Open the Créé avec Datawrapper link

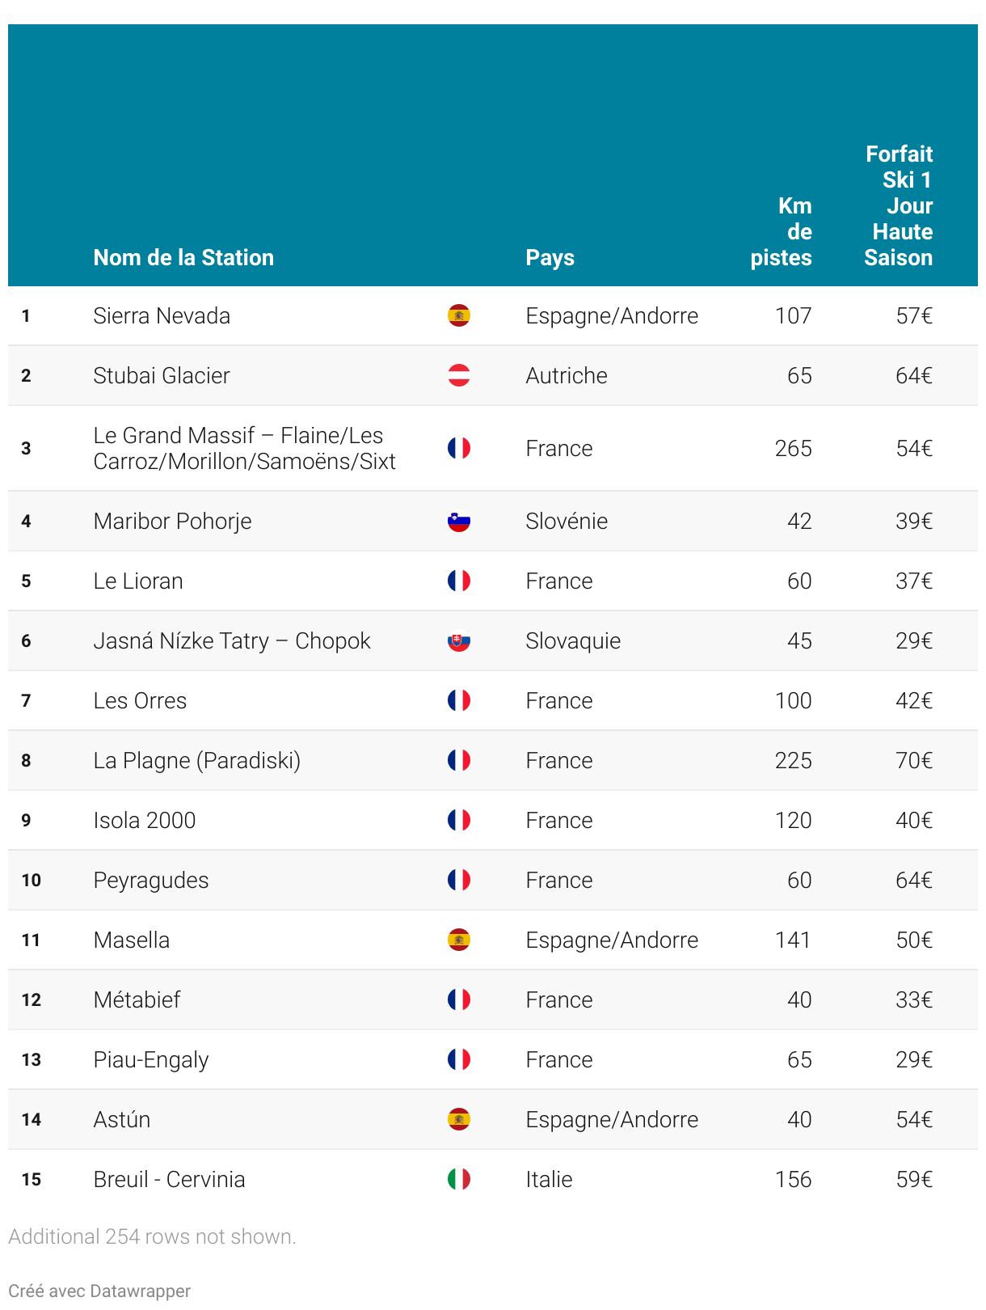point(99,1291)
